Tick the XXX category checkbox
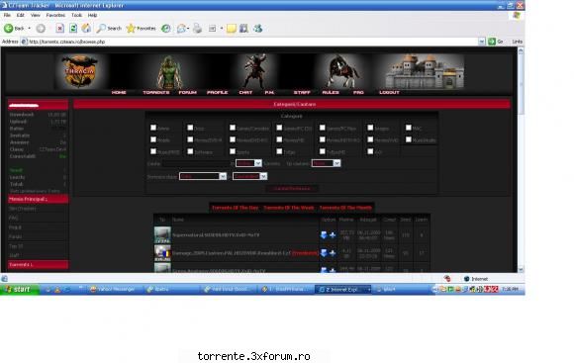The image size is (574, 363). point(370,151)
